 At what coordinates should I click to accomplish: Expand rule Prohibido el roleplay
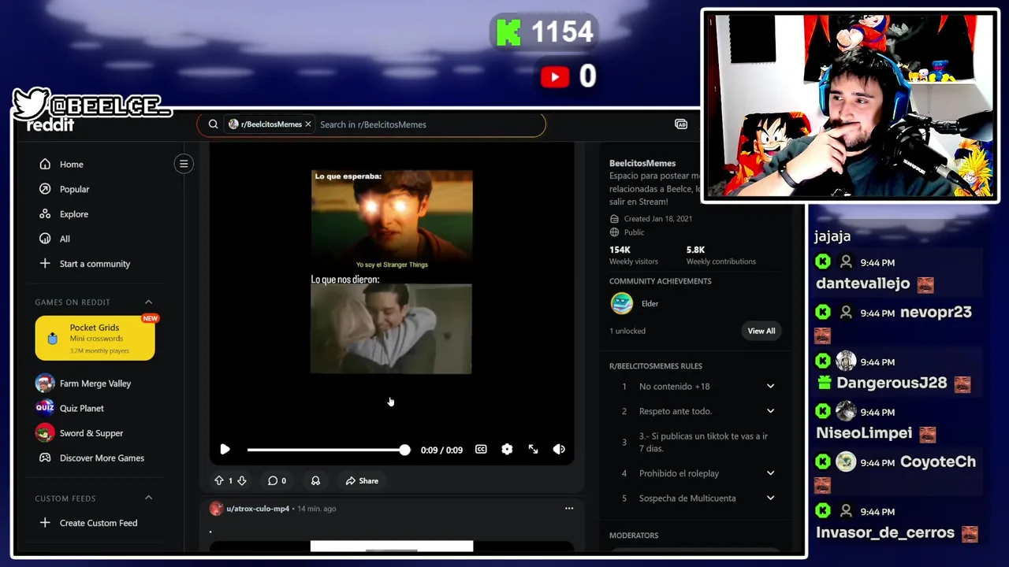coord(770,473)
